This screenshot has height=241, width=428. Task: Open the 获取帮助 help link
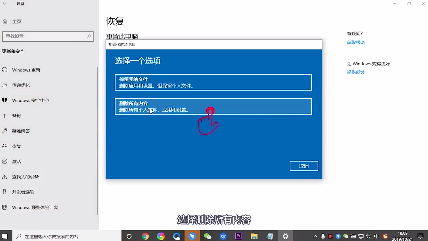[355, 42]
